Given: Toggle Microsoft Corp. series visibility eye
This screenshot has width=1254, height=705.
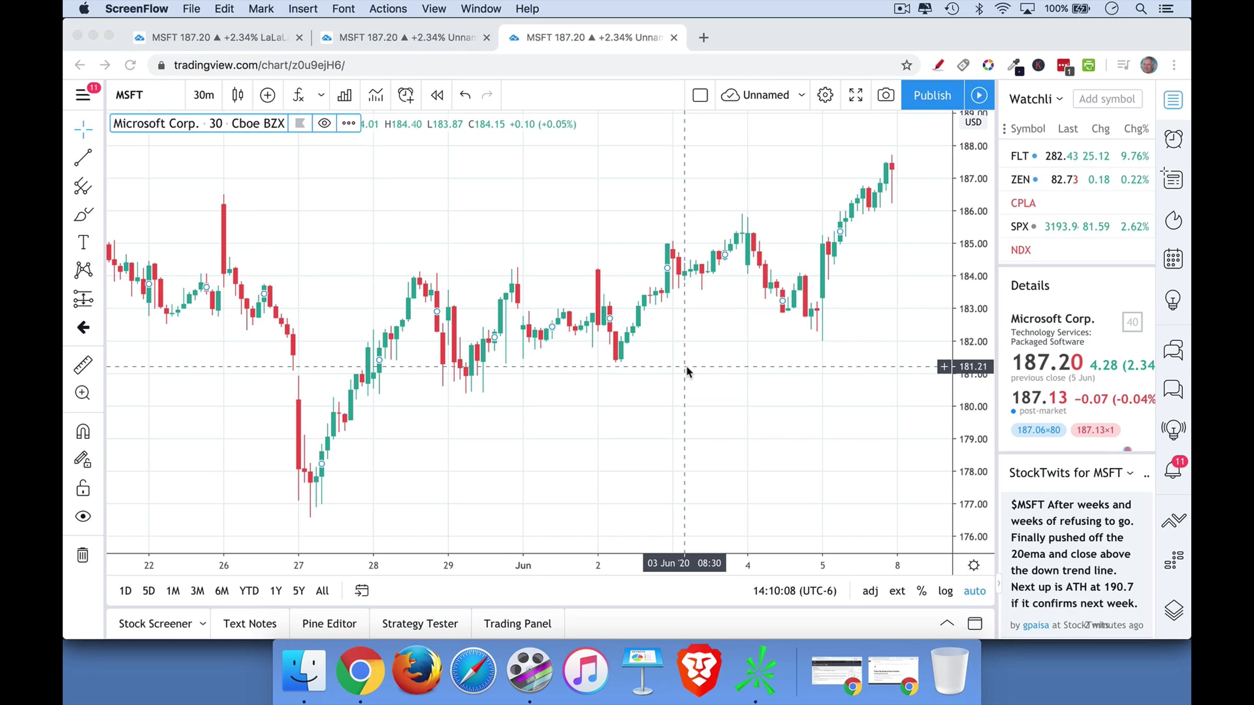Looking at the screenshot, I should pos(324,124).
